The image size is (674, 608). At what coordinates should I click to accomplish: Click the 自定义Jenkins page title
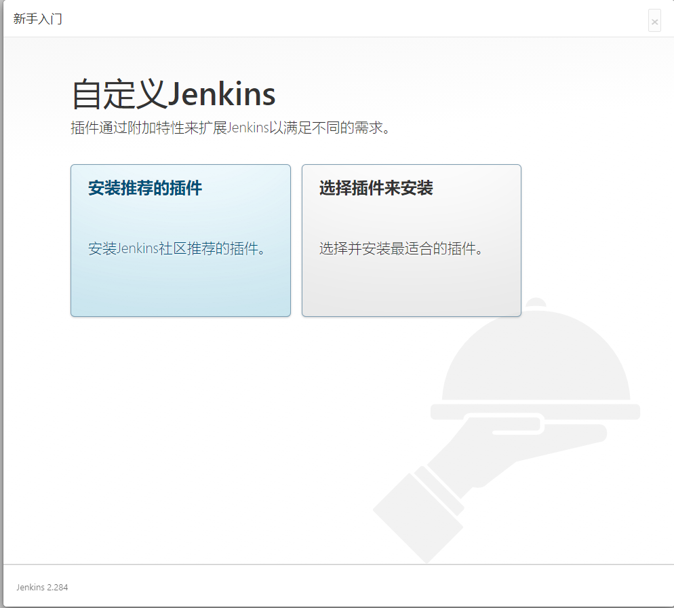[x=172, y=94]
